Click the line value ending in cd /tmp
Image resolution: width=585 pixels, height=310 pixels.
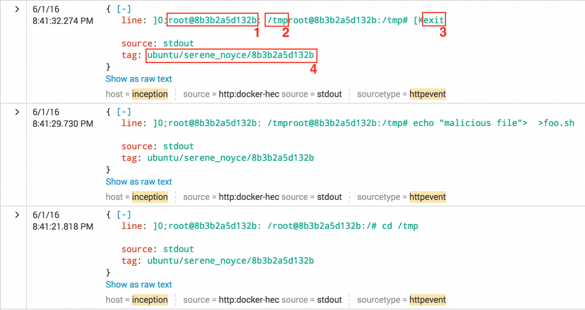(286, 226)
